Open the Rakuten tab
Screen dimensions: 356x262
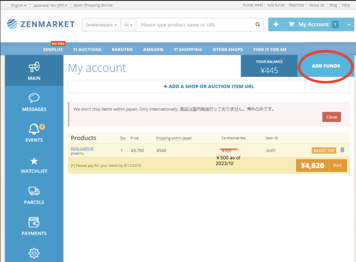pyautogui.click(x=122, y=49)
